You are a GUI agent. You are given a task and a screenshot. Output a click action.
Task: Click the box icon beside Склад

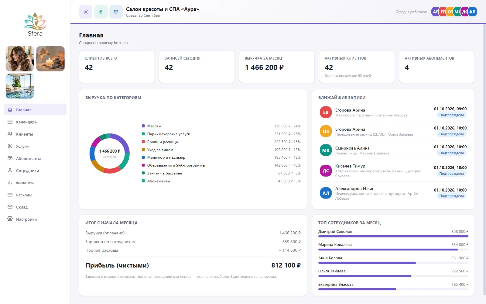pyautogui.click(x=10, y=207)
